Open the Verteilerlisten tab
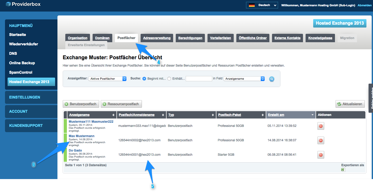 (220, 38)
